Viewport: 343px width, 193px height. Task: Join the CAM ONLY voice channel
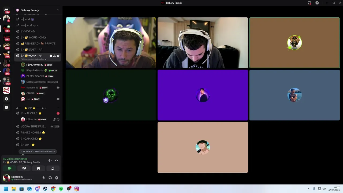click(38, 139)
